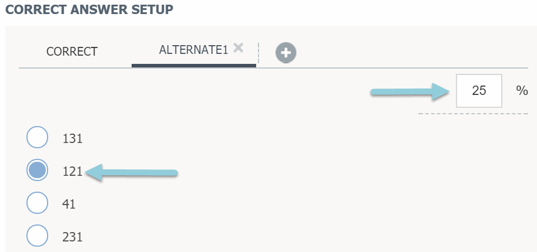Close the ALTERNATE1 tab
Screen dimensions: 537x252
[x=238, y=48]
